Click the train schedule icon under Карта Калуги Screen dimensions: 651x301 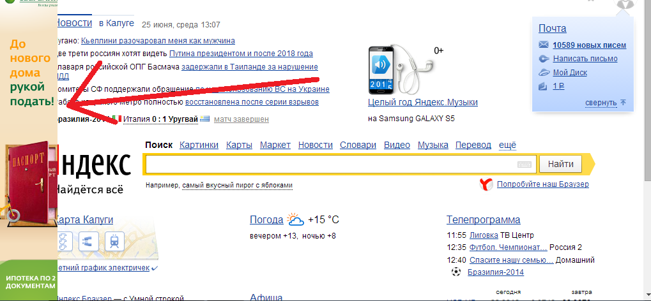tap(114, 242)
